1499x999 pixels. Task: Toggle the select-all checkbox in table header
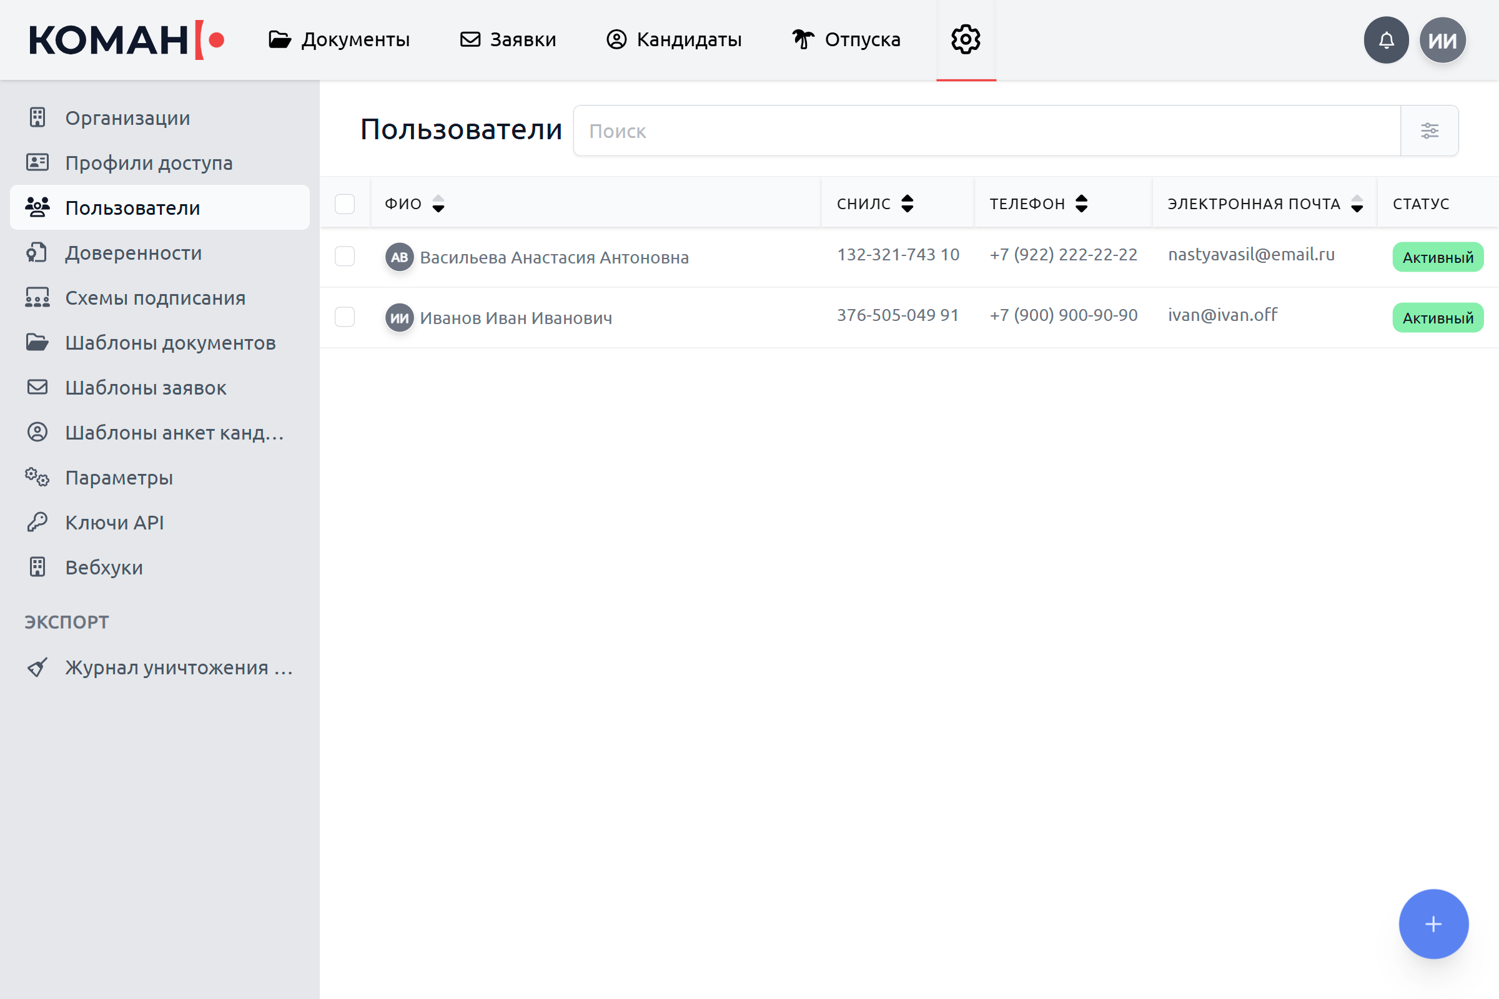pyautogui.click(x=345, y=204)
